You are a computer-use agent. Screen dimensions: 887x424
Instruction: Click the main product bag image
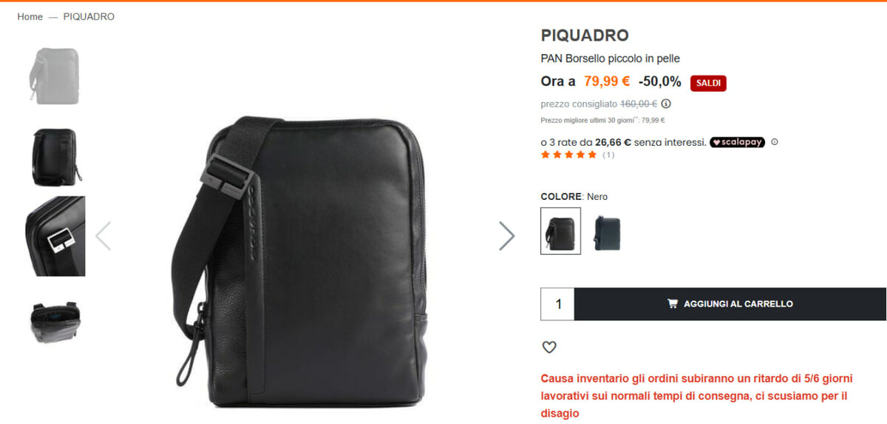tap(302, 260)
